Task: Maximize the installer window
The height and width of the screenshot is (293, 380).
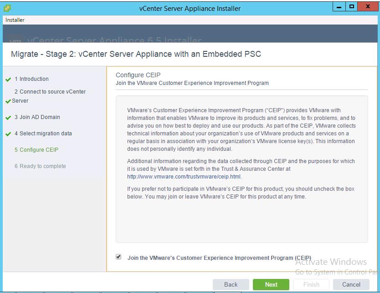Action: pos(351,7)
